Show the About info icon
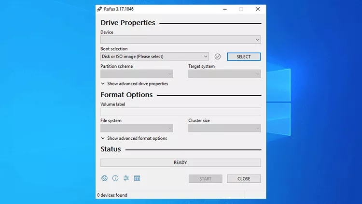The width and height of the screenshot is (362, 204). (x=115, y=178)
